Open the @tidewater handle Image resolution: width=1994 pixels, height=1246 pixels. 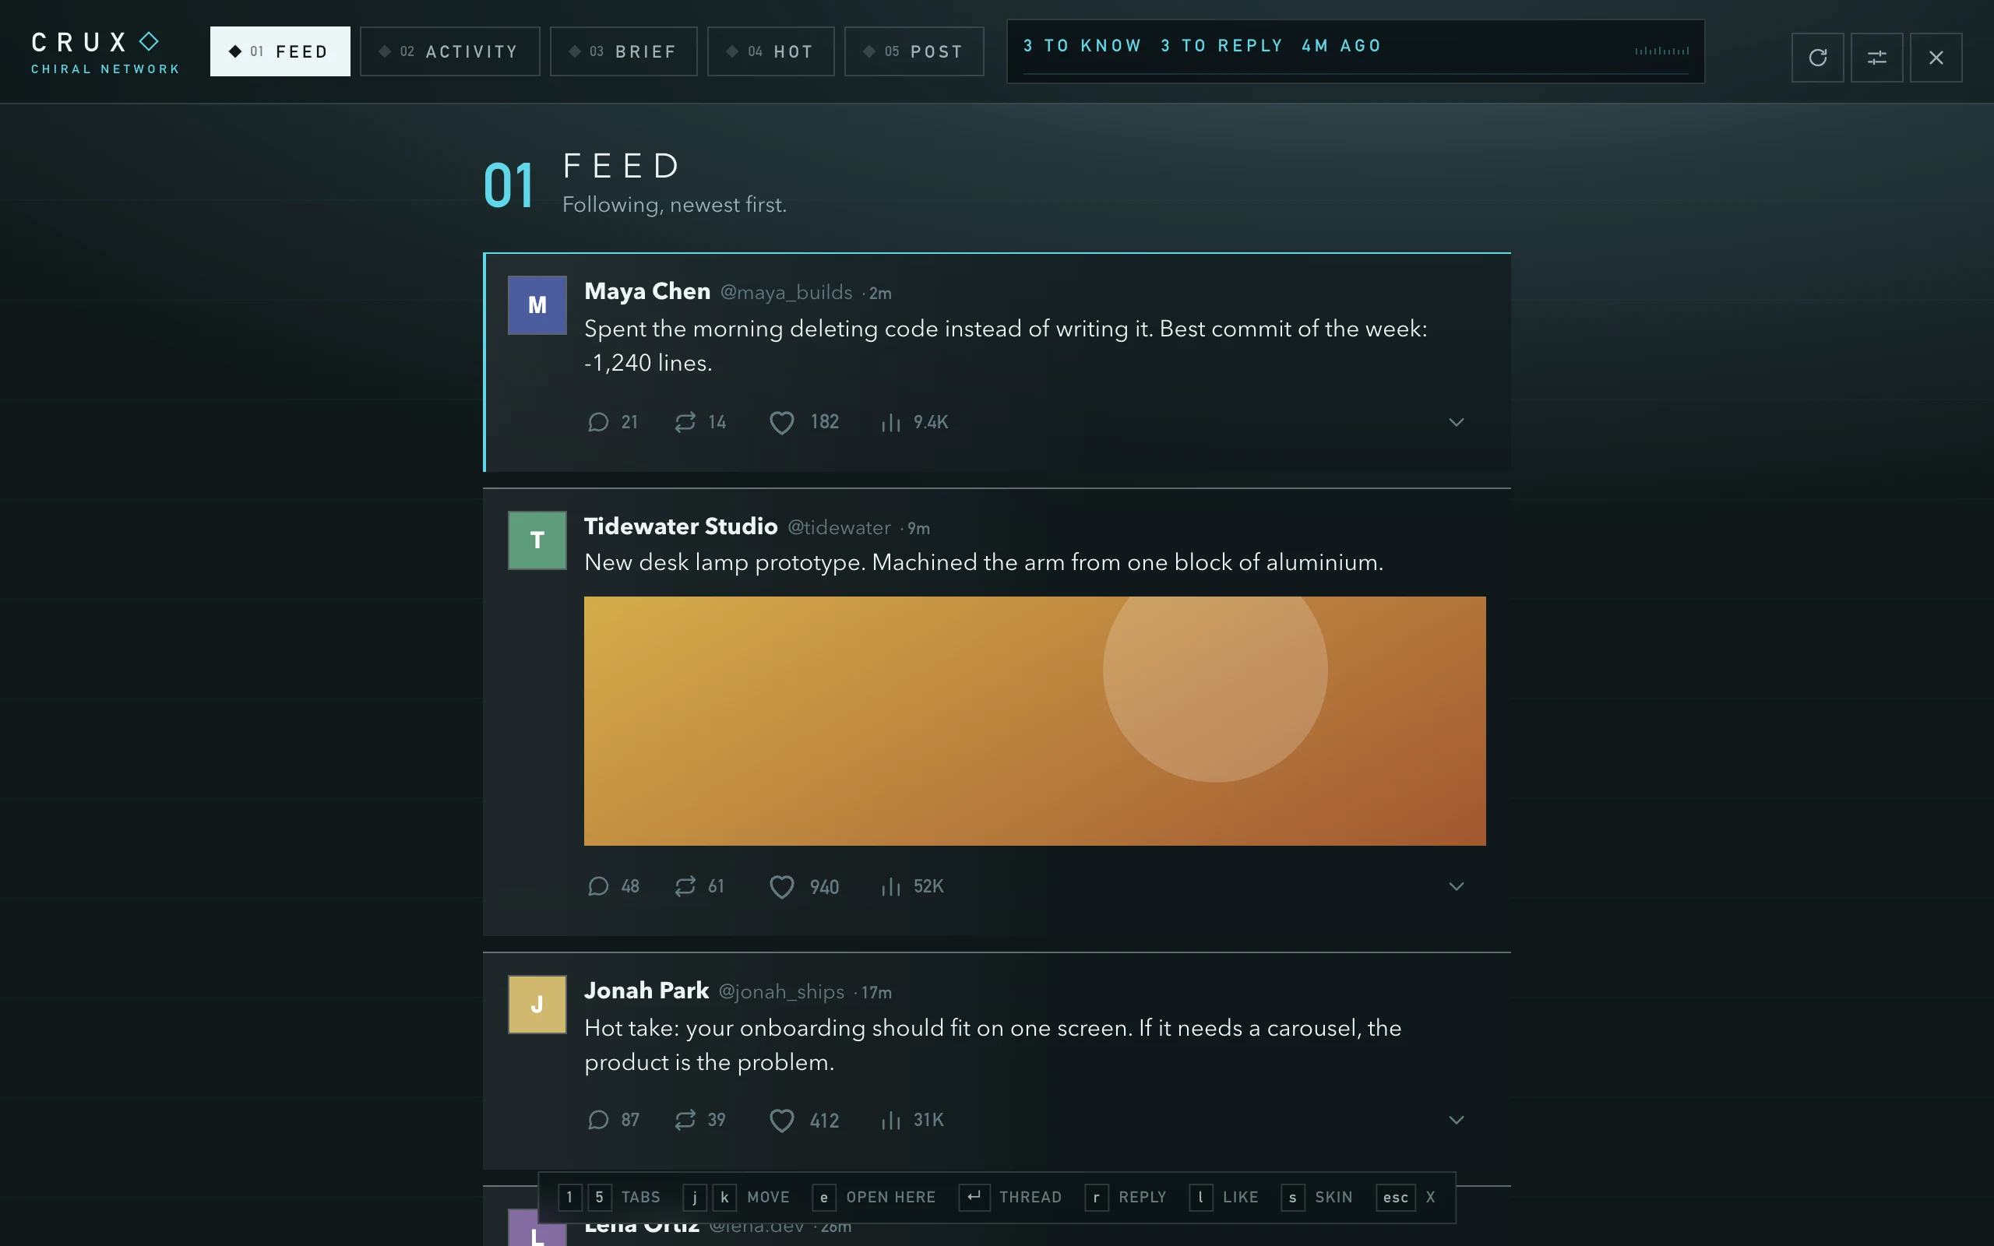click(x=839, y=528)
